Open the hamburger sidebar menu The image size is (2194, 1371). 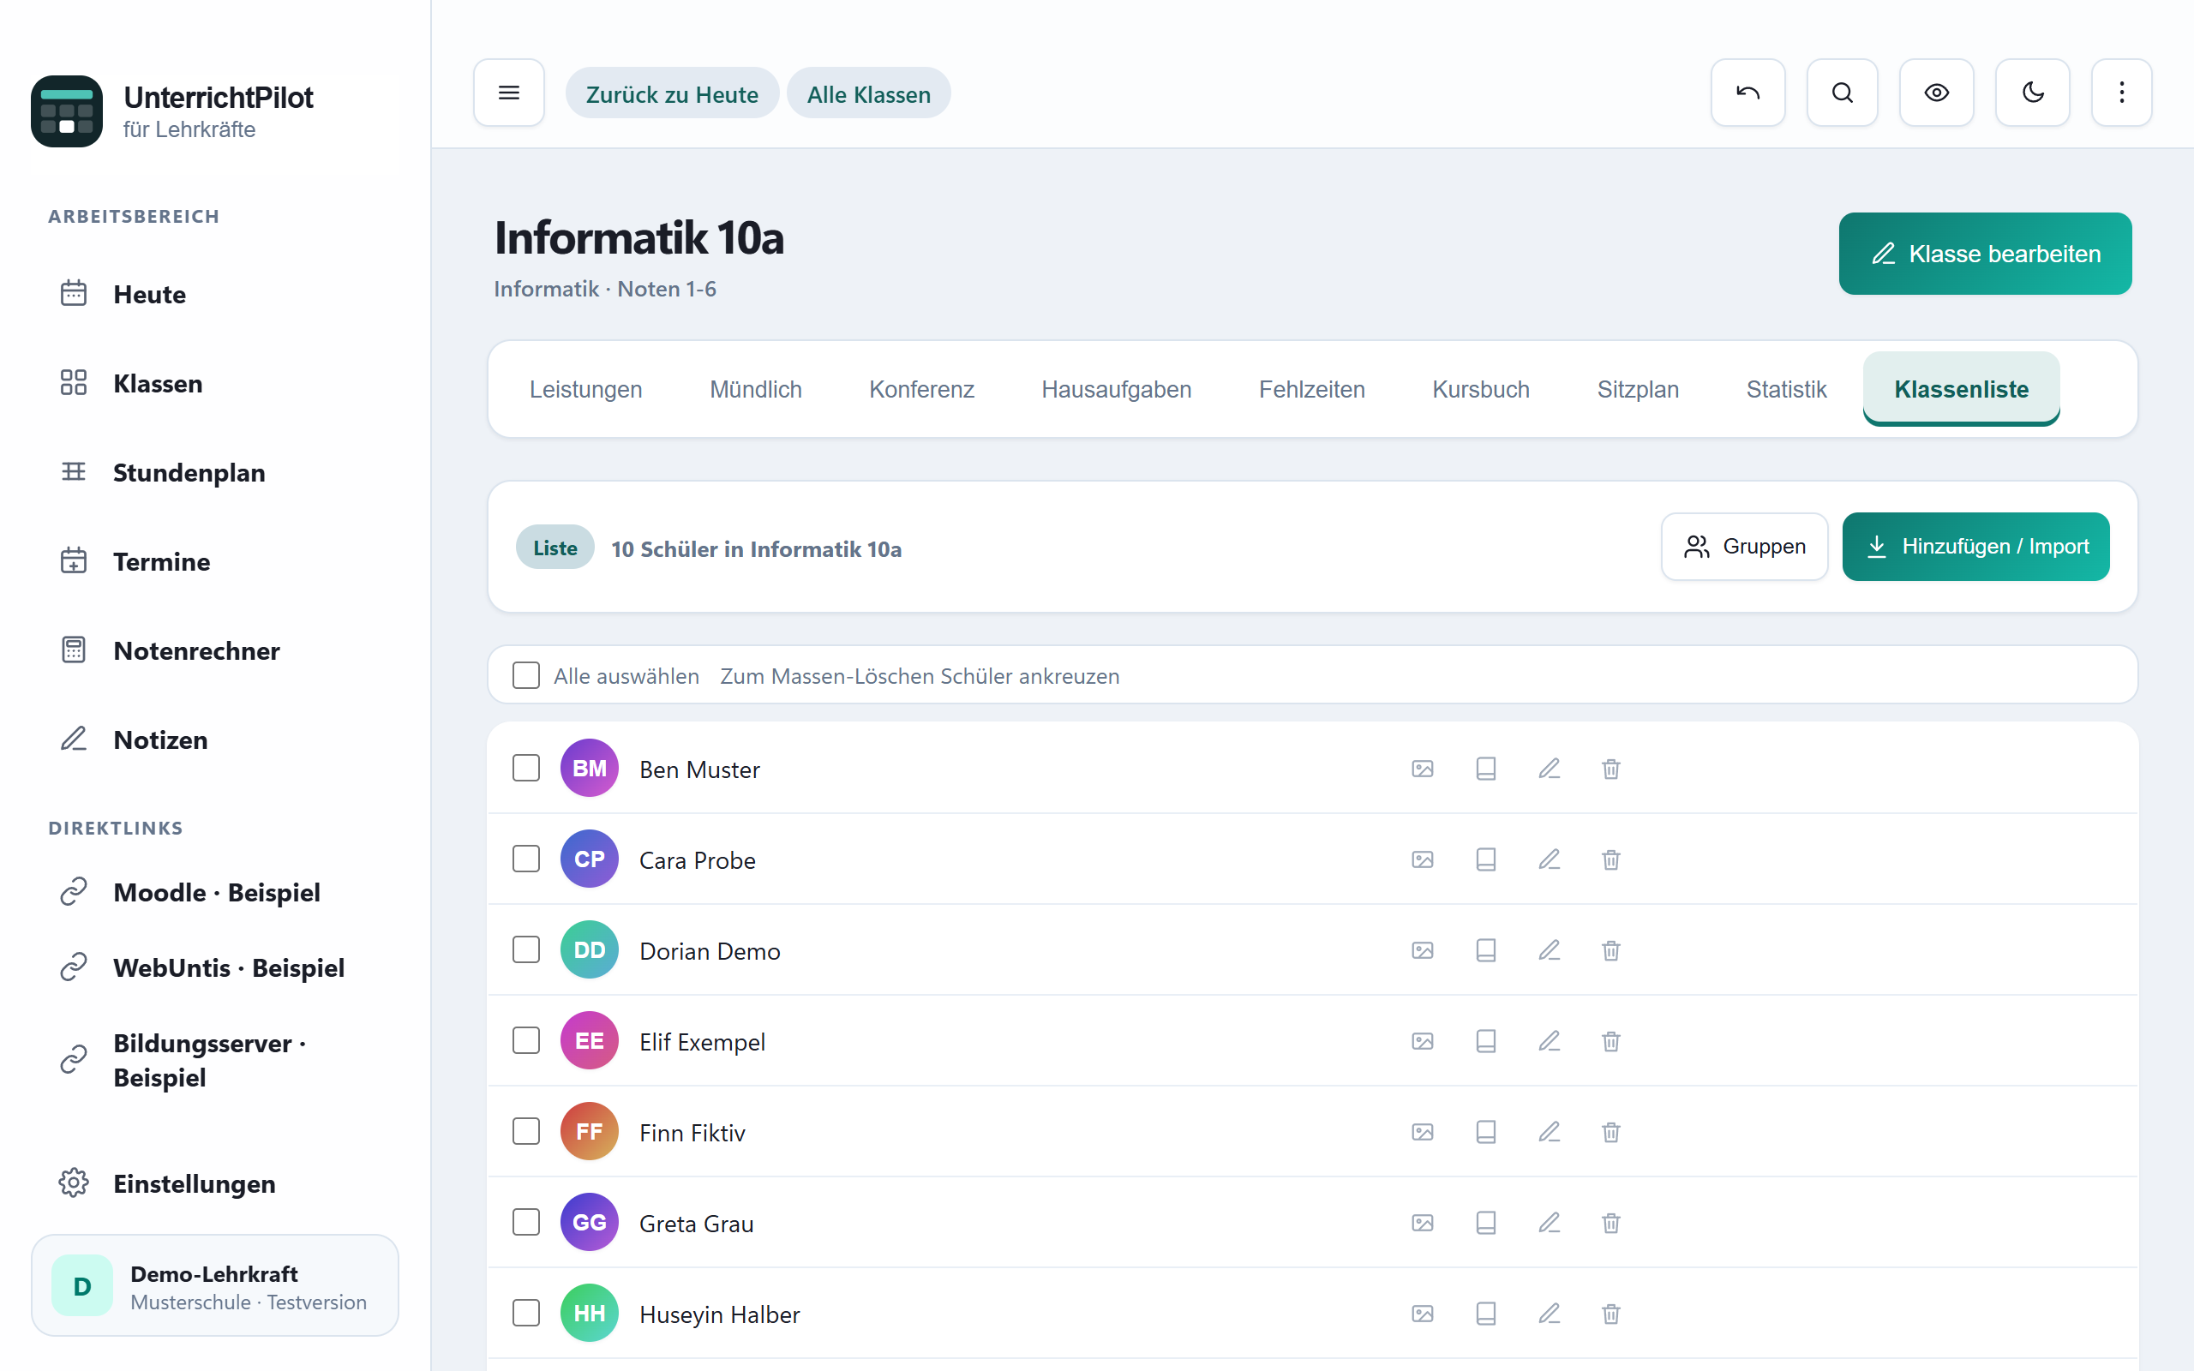click(508, 93)
